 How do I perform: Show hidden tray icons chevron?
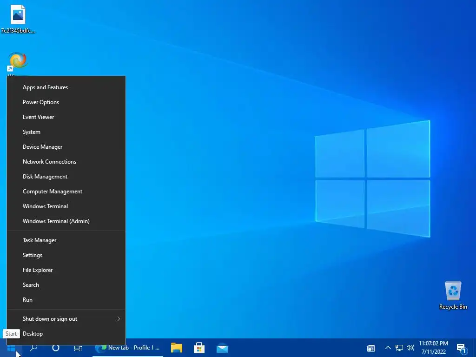[388, 348]
